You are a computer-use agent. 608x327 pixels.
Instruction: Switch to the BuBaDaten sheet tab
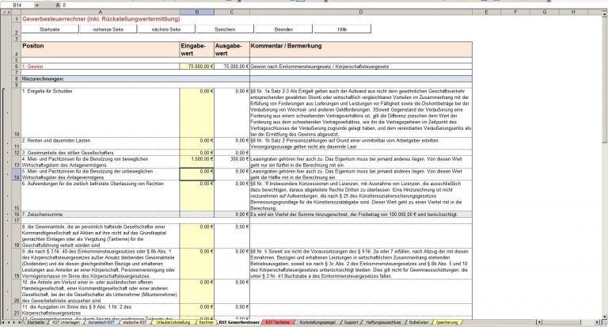(419, 322)
